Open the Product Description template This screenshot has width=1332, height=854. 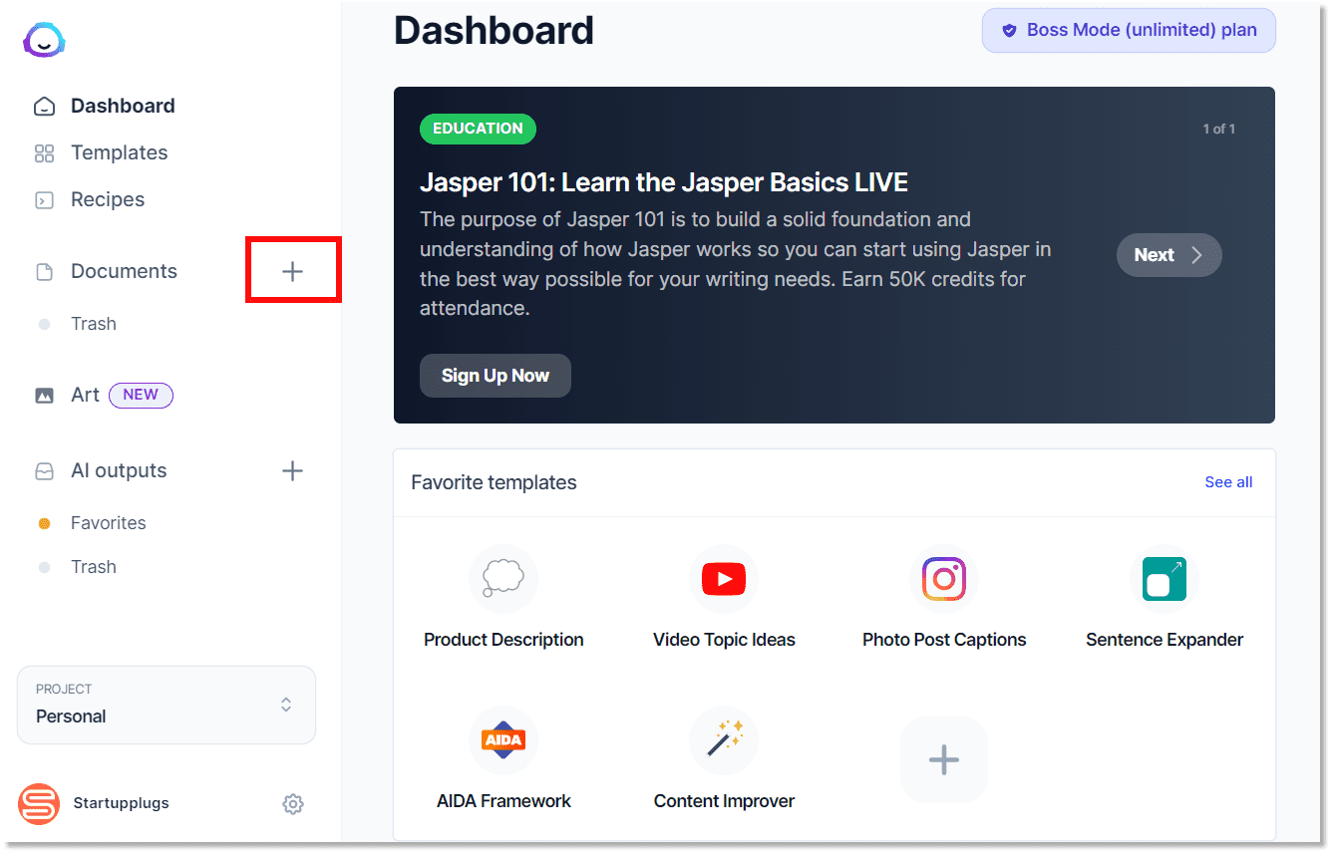click(x=503, y=598)
